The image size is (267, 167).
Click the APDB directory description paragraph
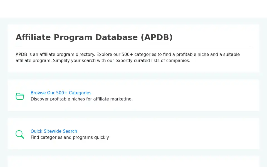click(128, 58)
